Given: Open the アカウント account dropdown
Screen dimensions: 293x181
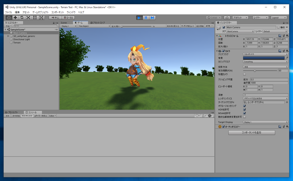Looking at the screenshot, I should pyautogui.click(x=240, y=18).
